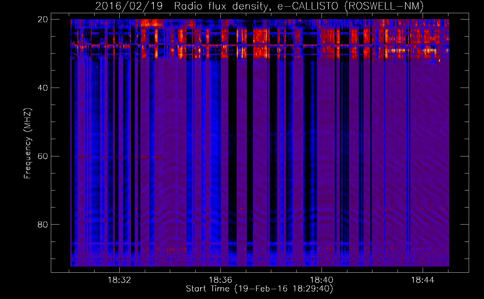Image resolution: width=484 pixels, height=299 pixels.
Task: Click the 18:44 time tick label
Action: (x=423, y=280)
